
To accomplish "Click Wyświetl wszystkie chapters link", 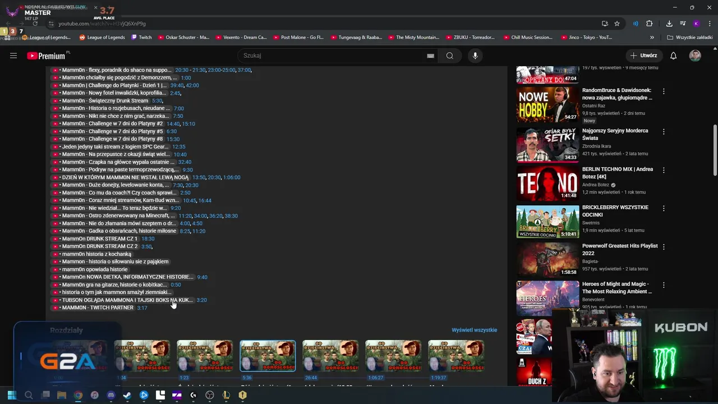I will pos(474,330).
